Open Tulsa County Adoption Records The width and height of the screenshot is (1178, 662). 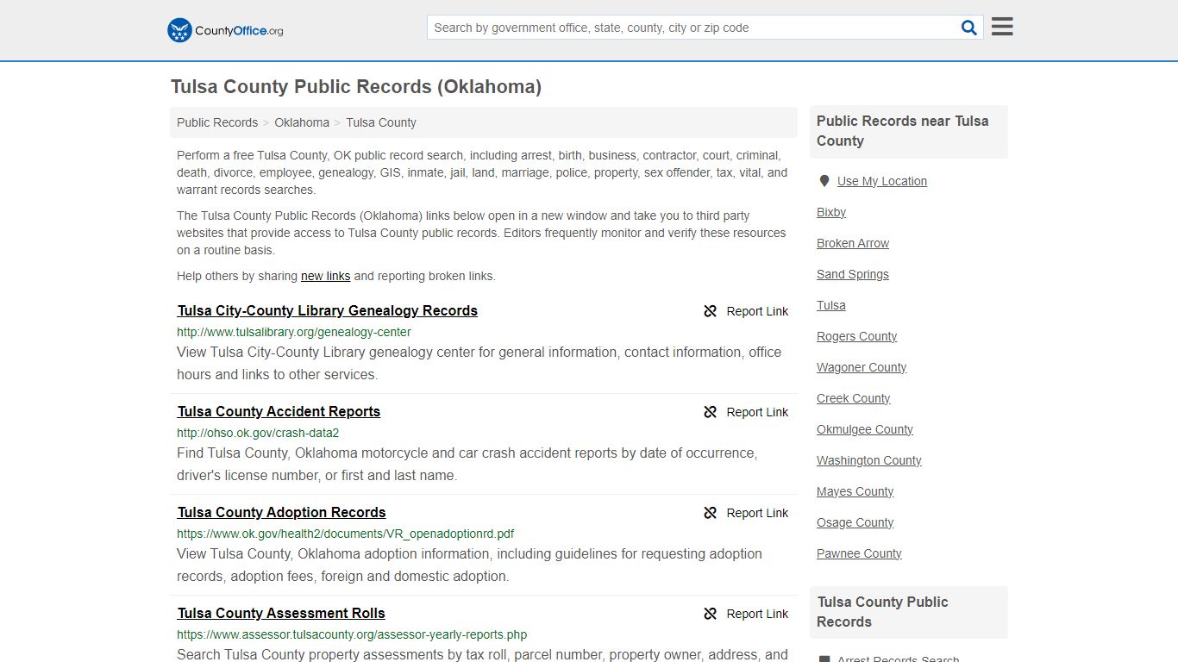(281, 512)
